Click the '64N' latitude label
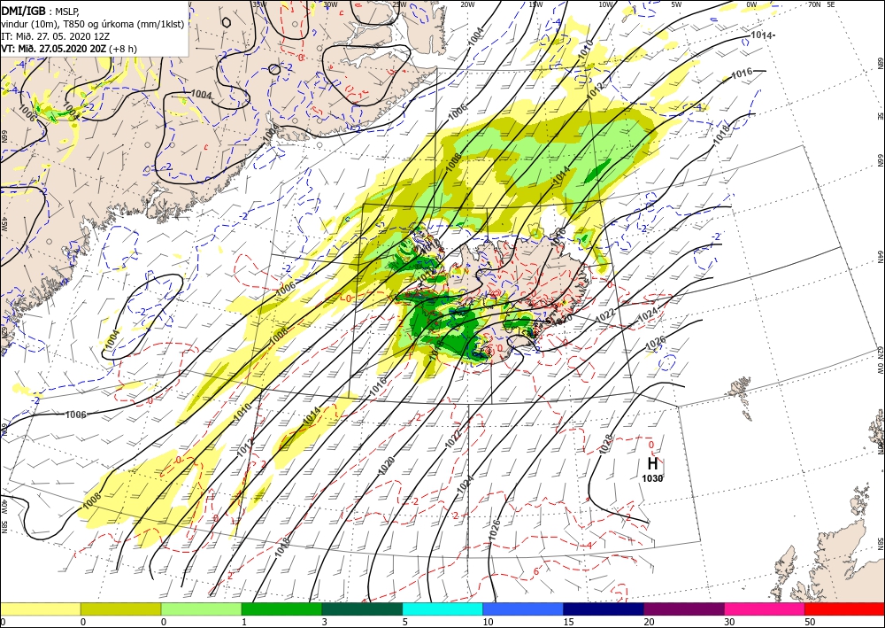The height and width of the screenshot is (628, 885). (880, 257)
